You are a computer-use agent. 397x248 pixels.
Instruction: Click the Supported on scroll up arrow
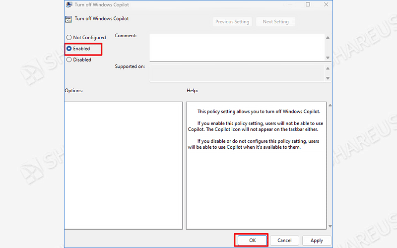click(x=328, y=68)
